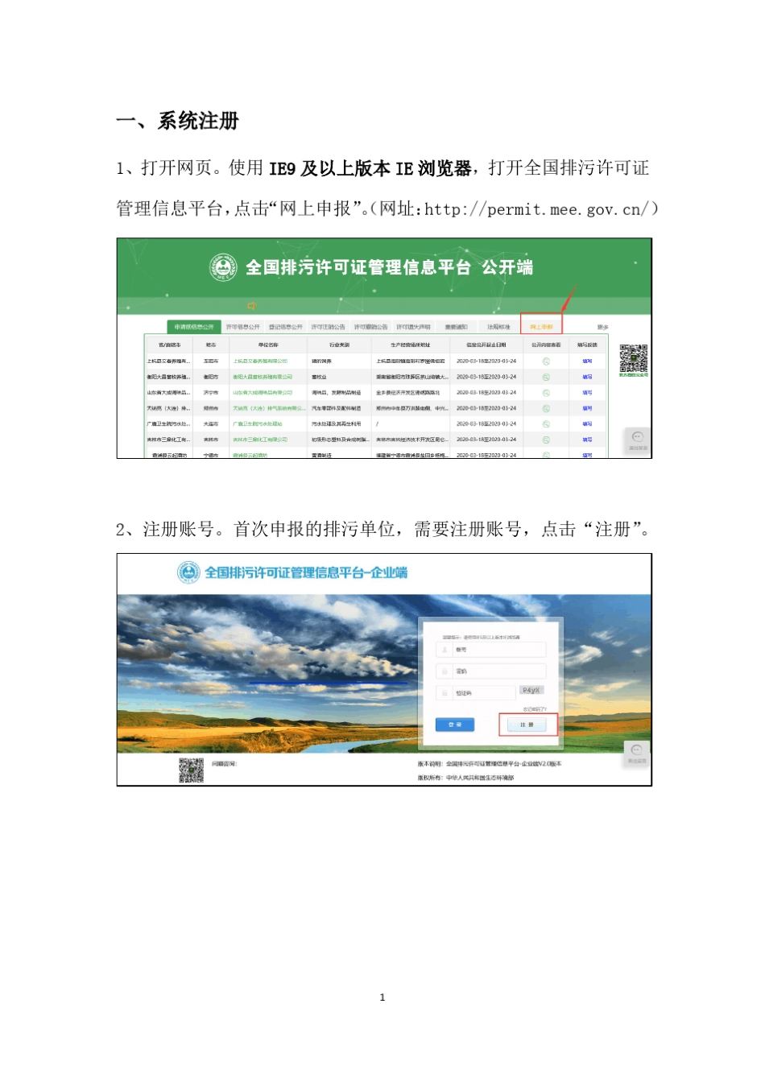
Task: Open company name link in 济宁市 row
Action: (x=263, y=393)
